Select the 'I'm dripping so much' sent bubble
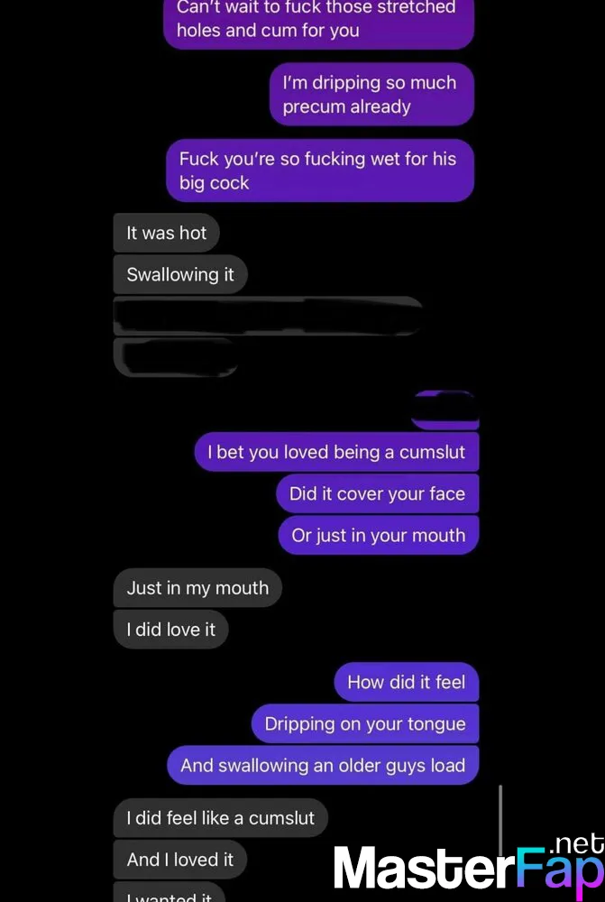Viewport: 605px width, 902px height. click(x=371, y=95)
